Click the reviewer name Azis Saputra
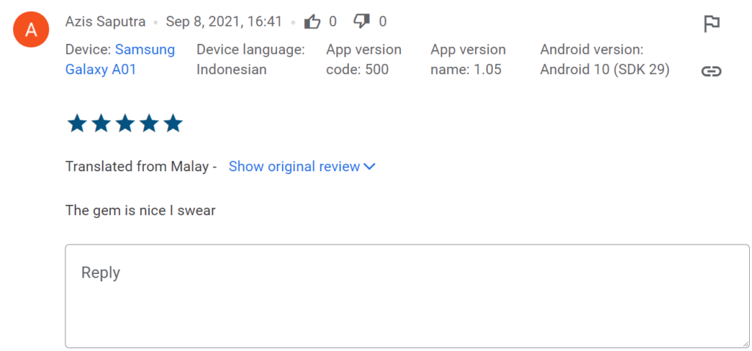This screenshot has height=351, width=752. [106, 22]
